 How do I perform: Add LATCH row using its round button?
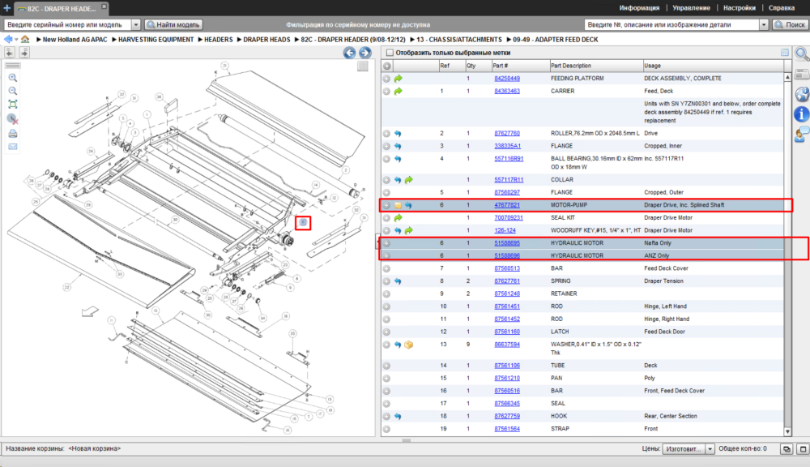click(x=387, y=332)
